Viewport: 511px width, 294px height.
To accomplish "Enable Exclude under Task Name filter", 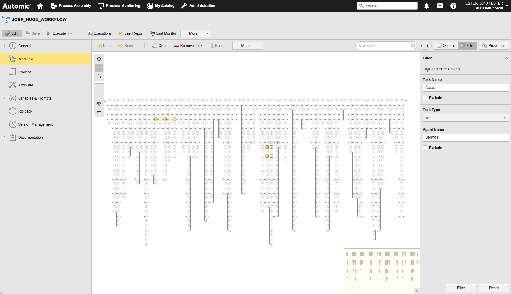I will click(x=425, y=98).
